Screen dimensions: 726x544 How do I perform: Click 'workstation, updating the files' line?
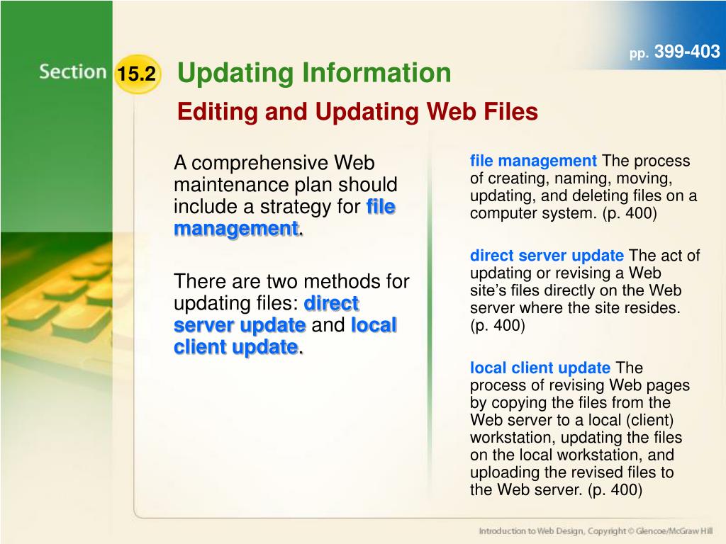coord(576,438)
